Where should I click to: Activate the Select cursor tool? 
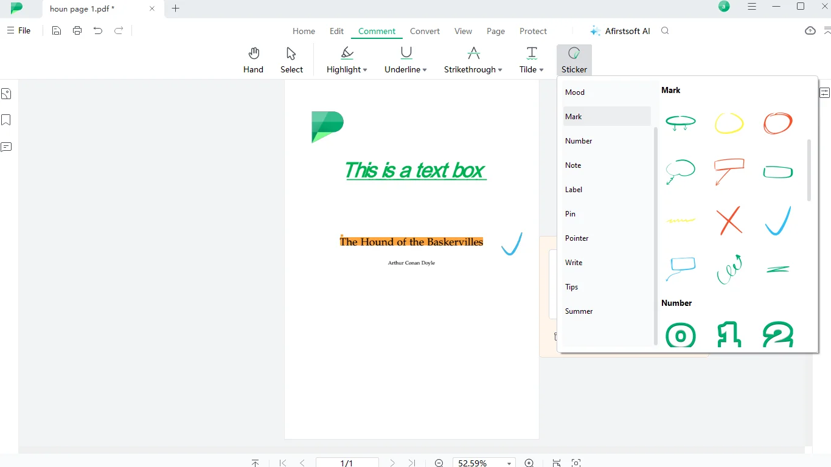coord(291,60)
